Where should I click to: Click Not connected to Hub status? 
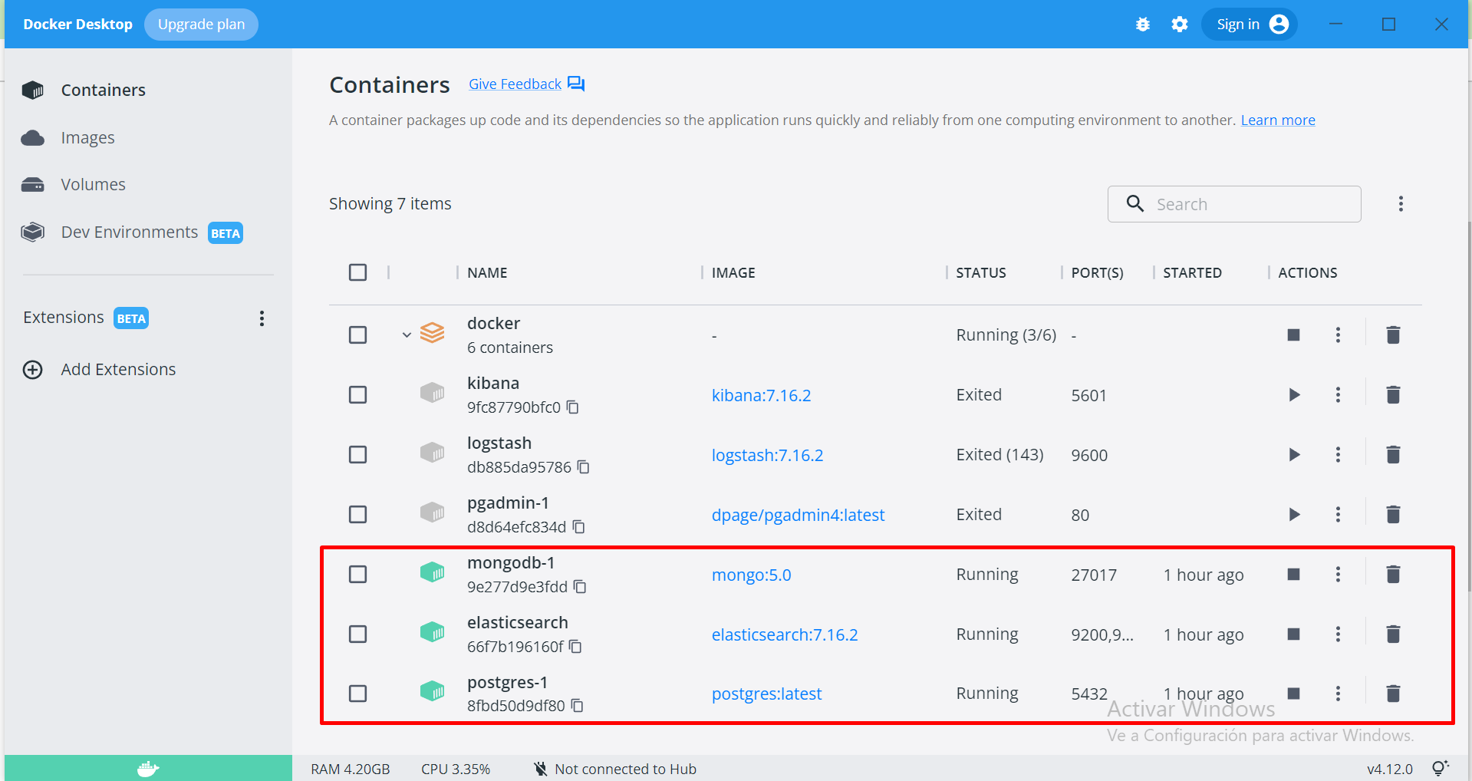point(615,769)
